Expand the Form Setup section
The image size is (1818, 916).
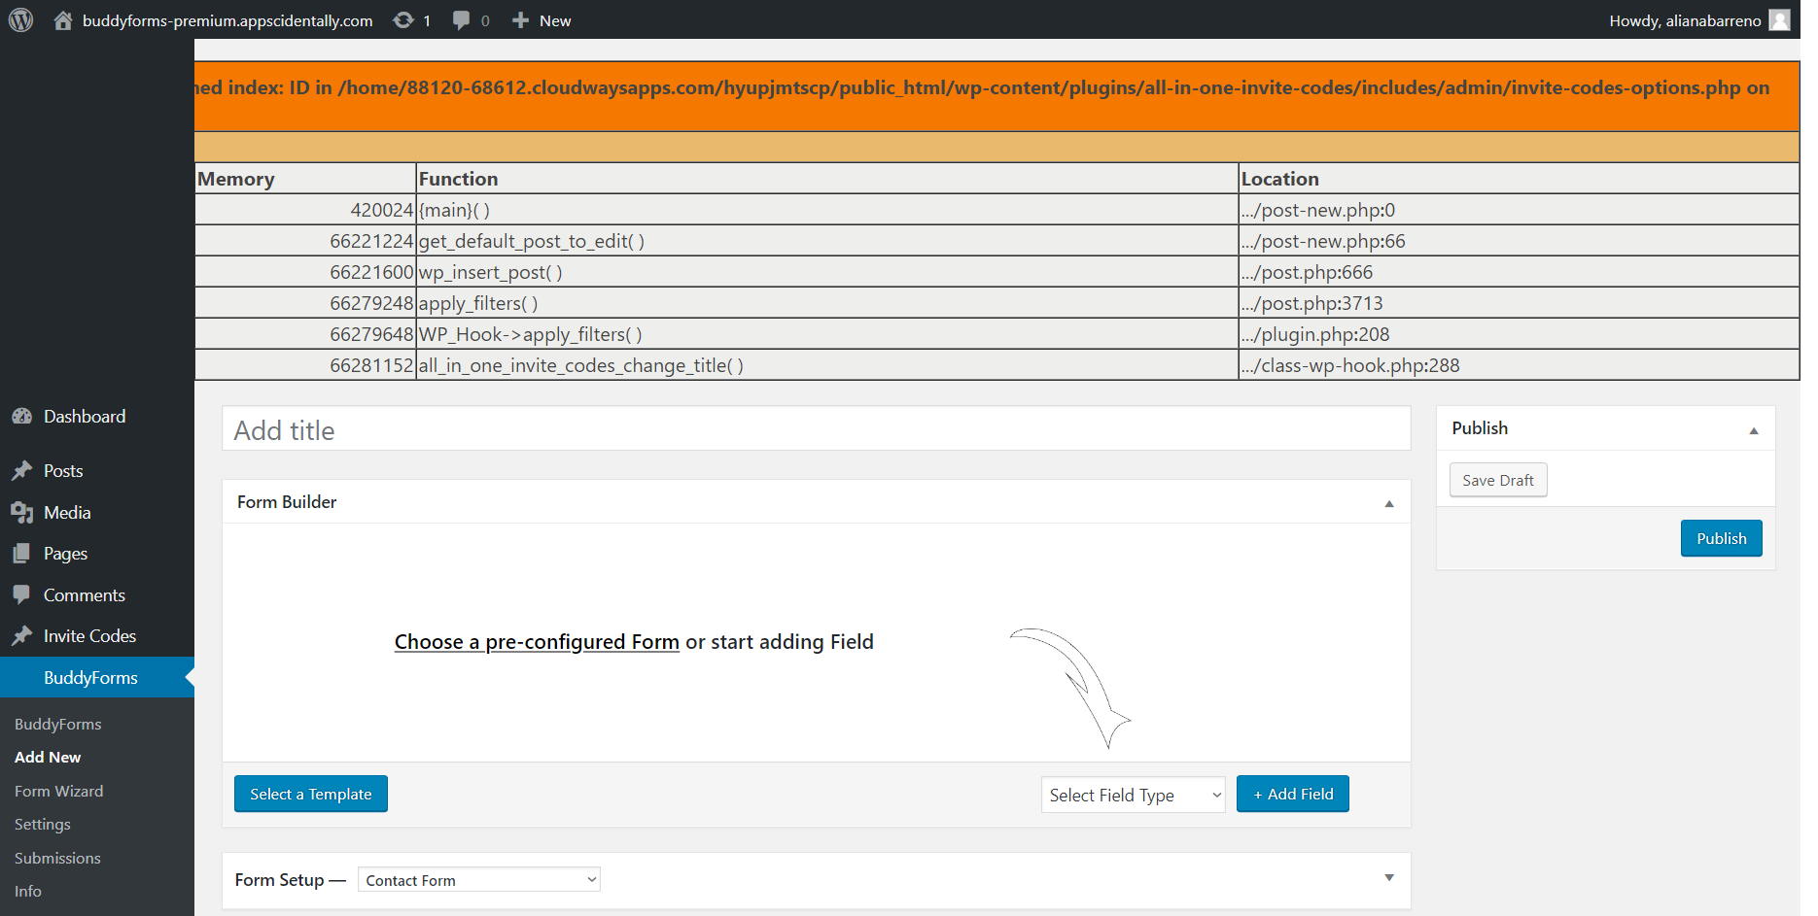[1388, 877]
